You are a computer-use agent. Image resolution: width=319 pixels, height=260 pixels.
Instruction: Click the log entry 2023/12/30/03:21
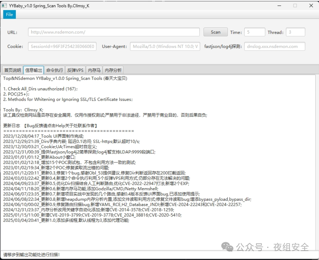click(x=50, y=147)
